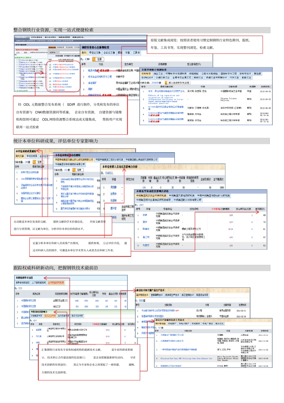This screenshot has height=403, width=284.
Task: Select the 环境科学与资源利用 subject tab
Action: pos(175,74)
